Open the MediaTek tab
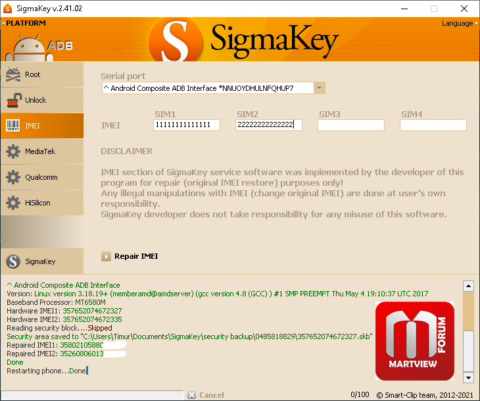 (42, 151)
